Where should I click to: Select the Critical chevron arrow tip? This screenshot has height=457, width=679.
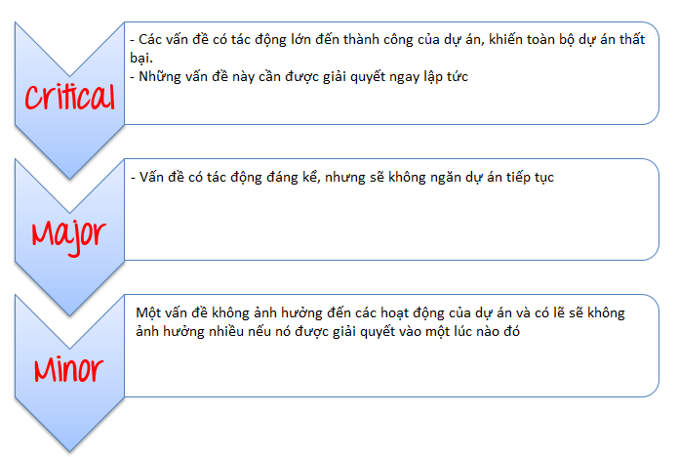point(69,171)
